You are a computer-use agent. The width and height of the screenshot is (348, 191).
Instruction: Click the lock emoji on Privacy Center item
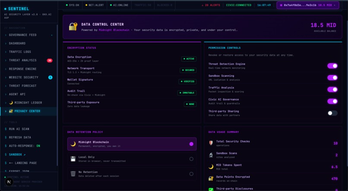[11, 111]
